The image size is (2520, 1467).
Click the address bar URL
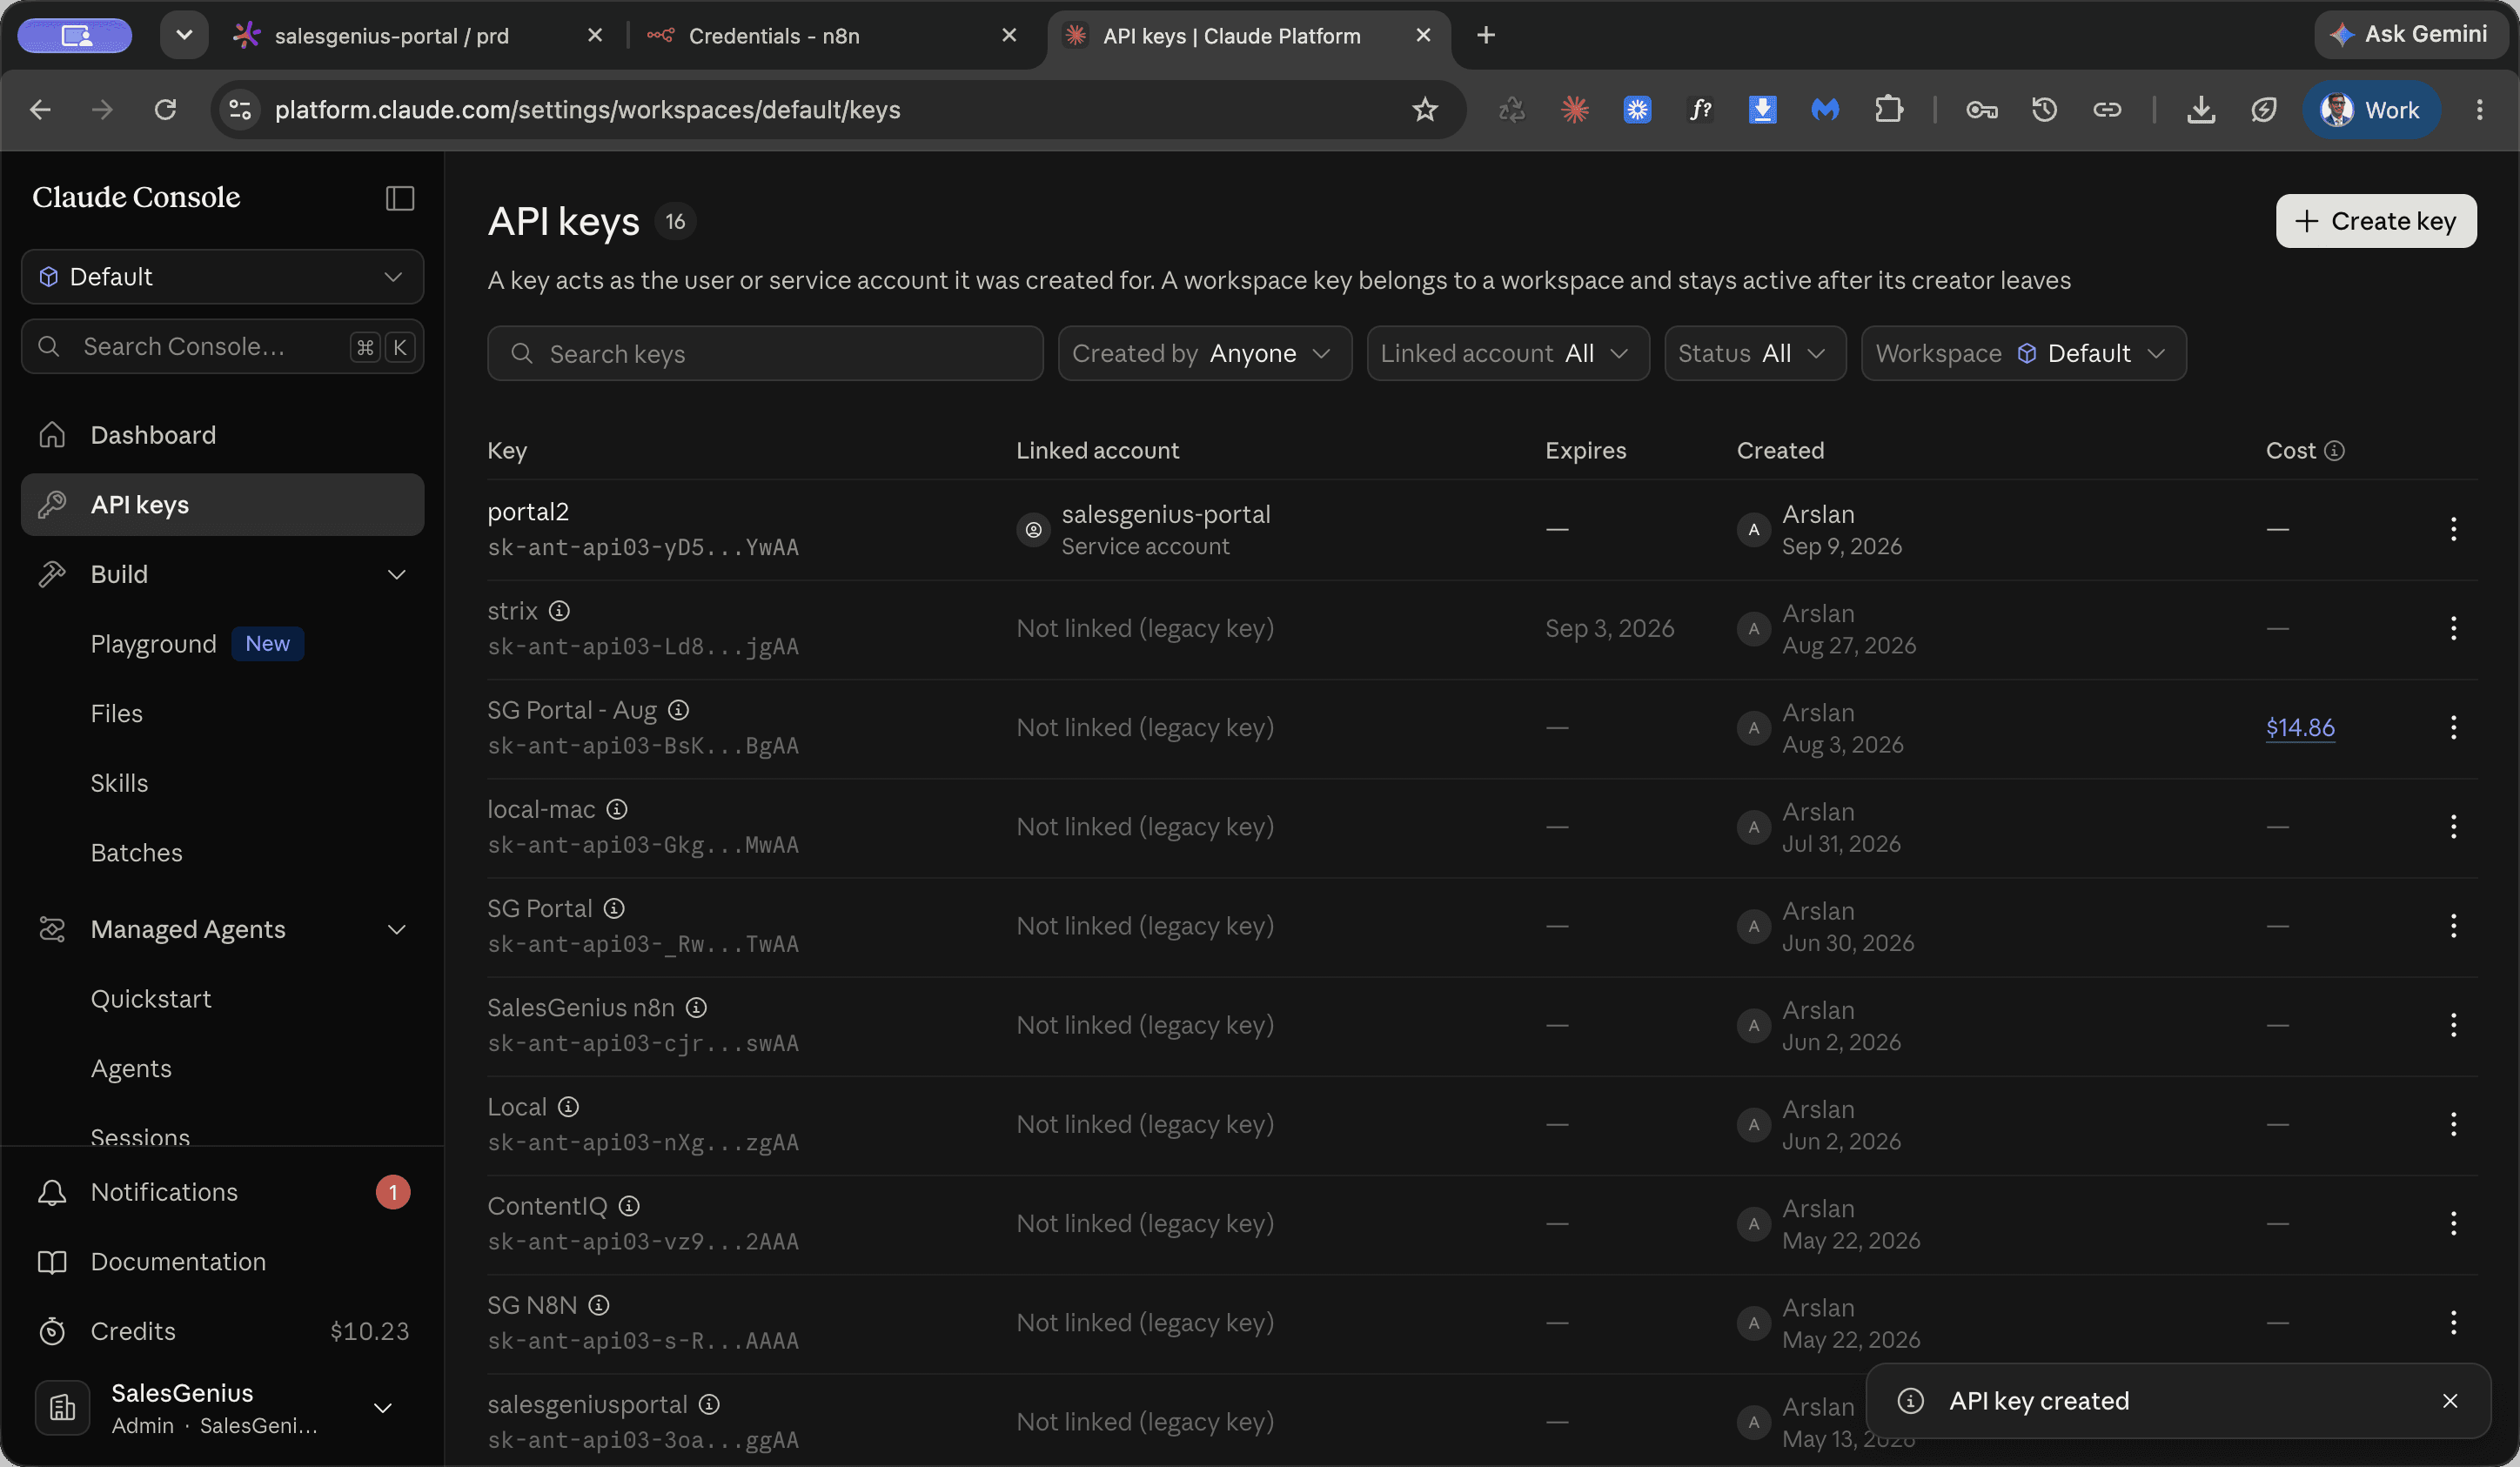pos(588,109)
